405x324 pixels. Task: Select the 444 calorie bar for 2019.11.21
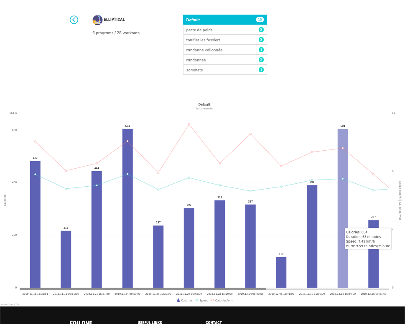tap(97, 229)
